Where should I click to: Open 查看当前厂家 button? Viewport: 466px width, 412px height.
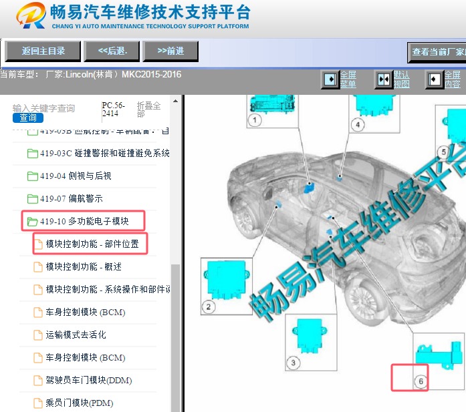click(x=437, y=52)
